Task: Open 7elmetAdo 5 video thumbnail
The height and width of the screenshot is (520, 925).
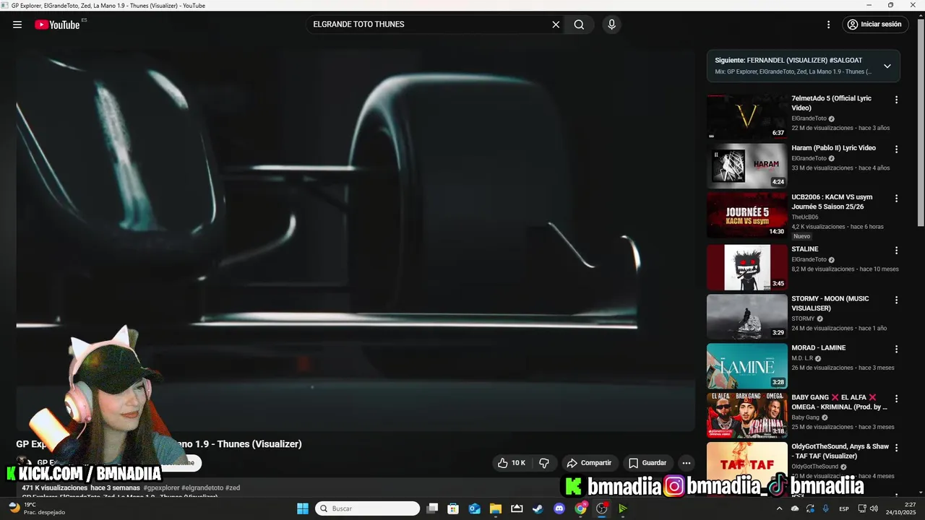Action: (x=747, y=116)
